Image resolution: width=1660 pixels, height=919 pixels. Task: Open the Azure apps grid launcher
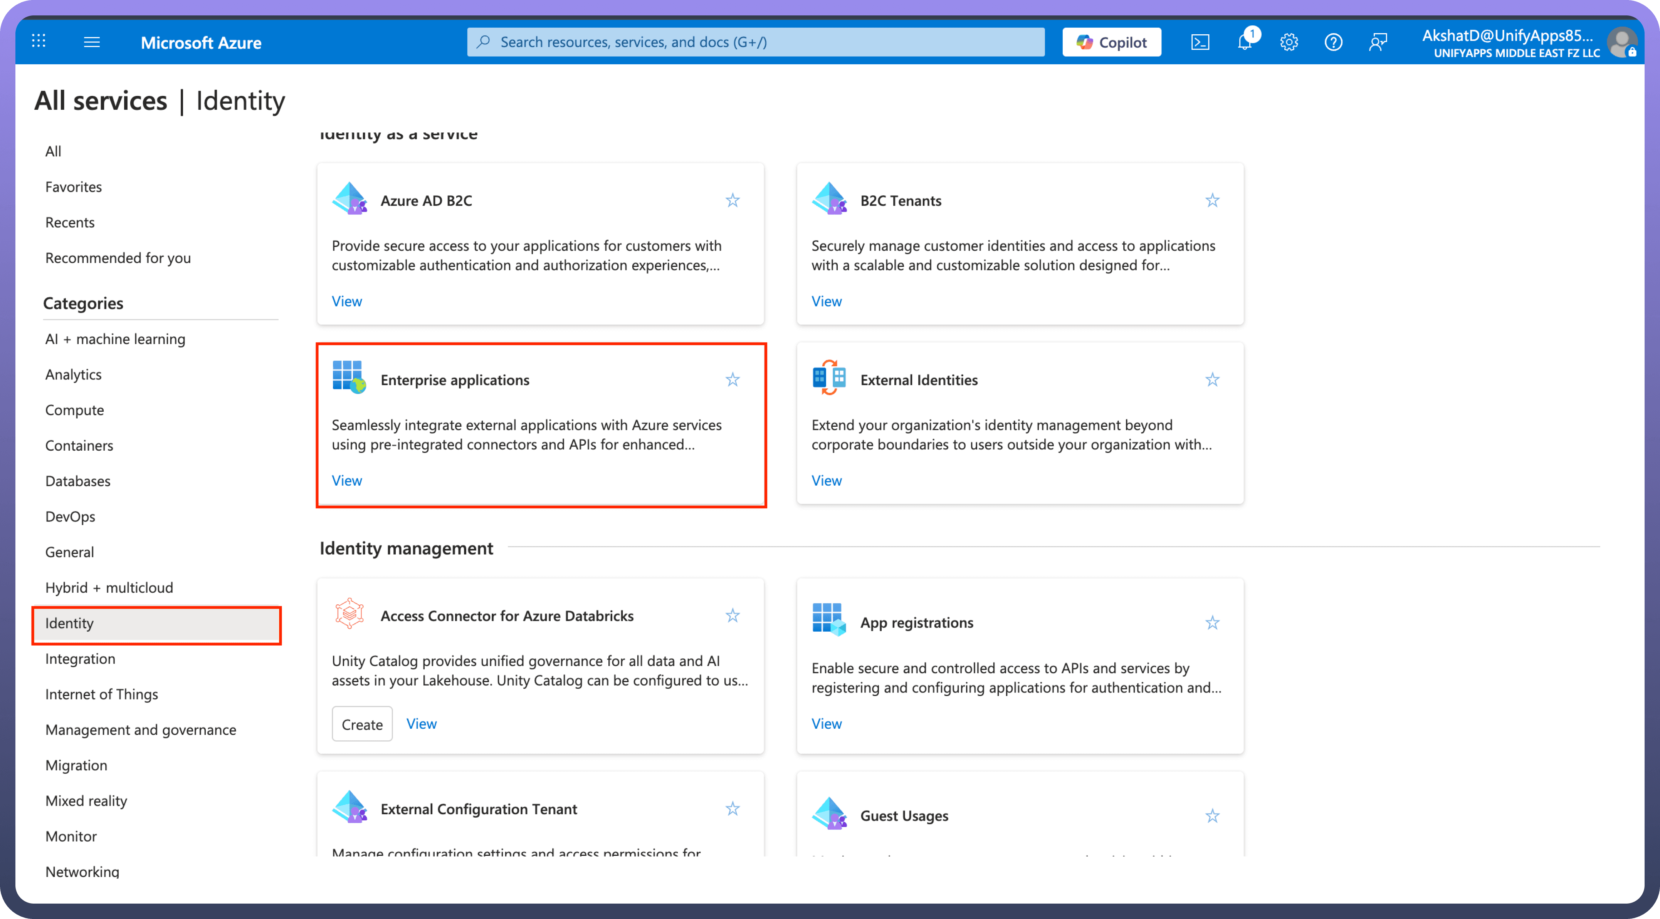39,42
